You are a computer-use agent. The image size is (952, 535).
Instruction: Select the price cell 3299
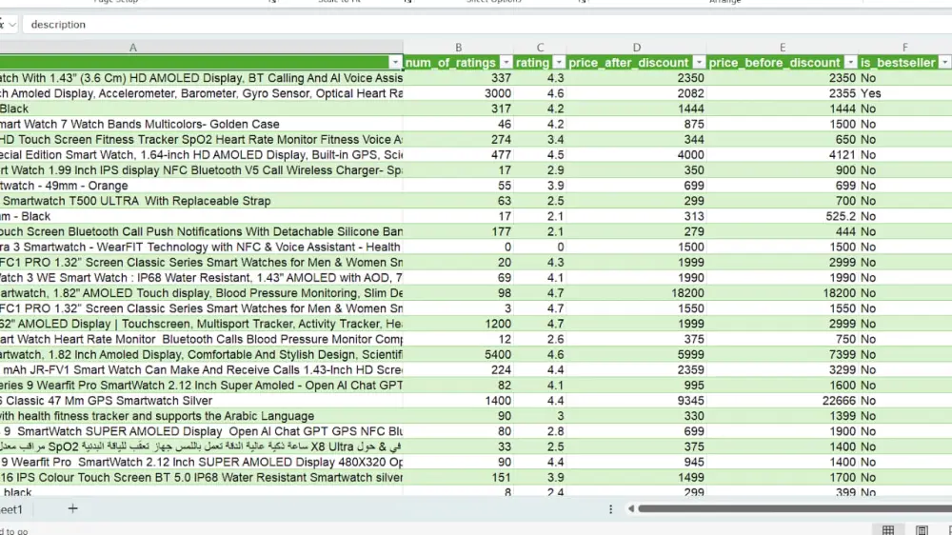782,369
